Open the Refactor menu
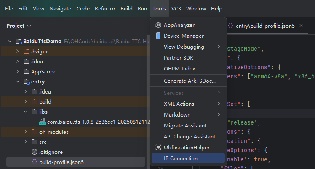Image resolution: width=315 pixels, height=169 pixels. point(105,9)
